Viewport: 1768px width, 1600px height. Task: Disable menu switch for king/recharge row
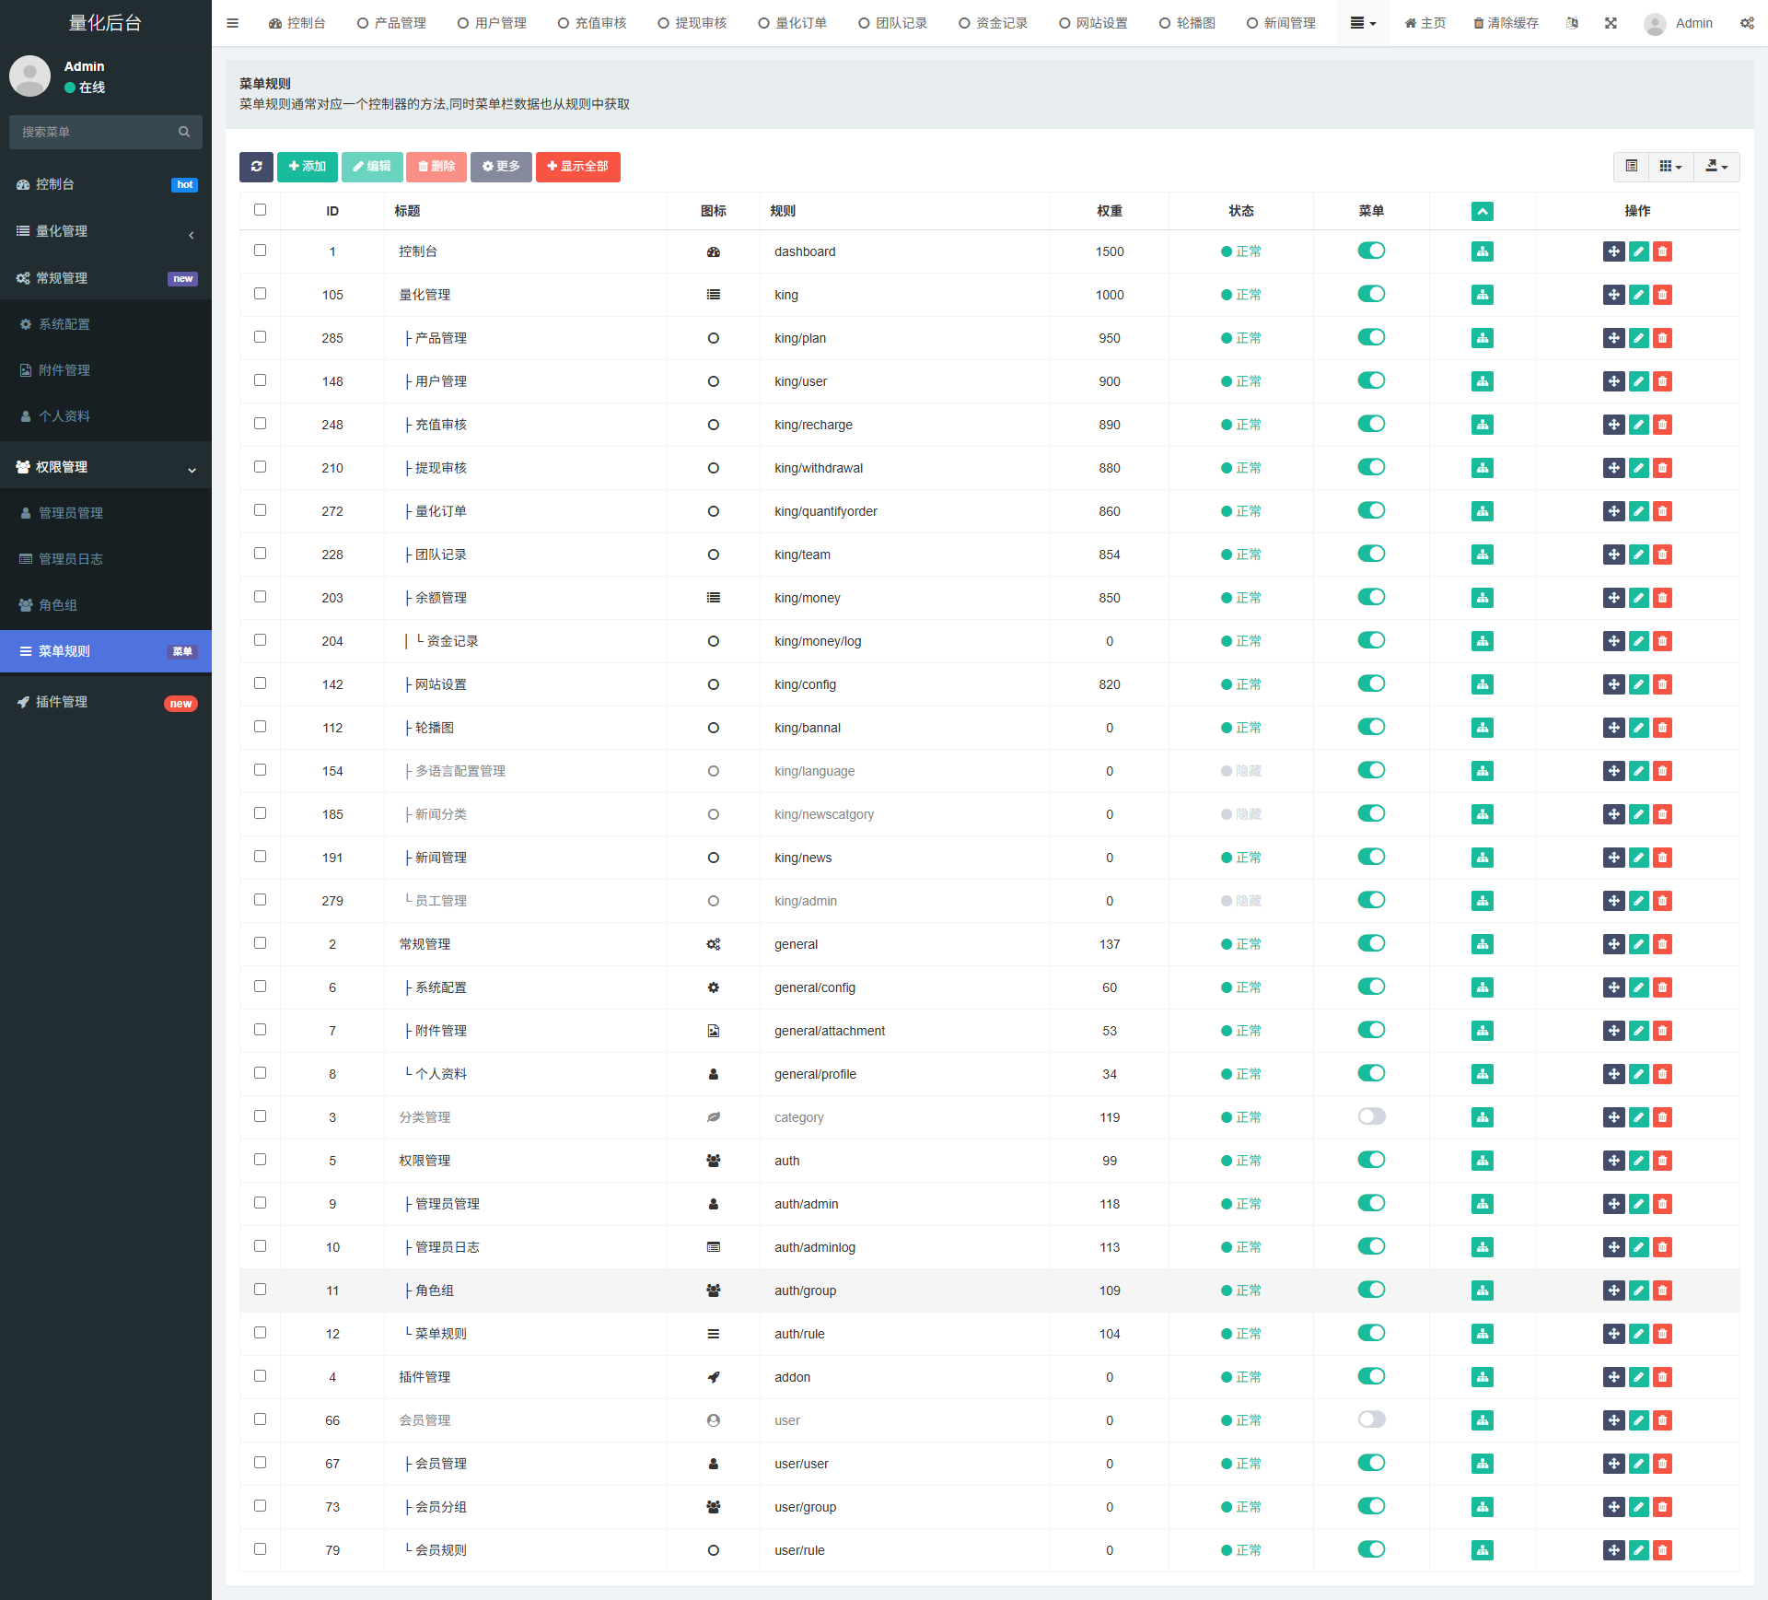(x=1371, y=424)
